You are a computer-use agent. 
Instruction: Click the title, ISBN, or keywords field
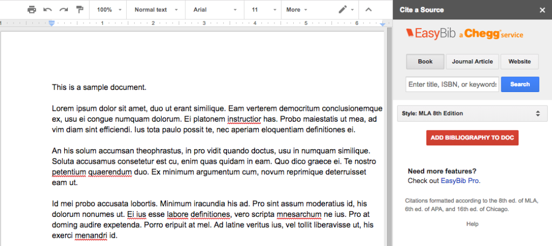(452, 85)
